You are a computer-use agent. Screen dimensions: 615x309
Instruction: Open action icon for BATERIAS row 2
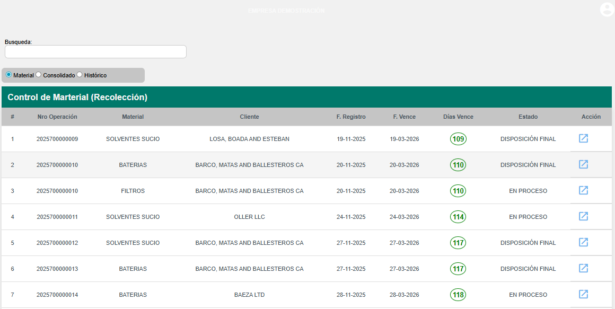[x=583, y=164]
